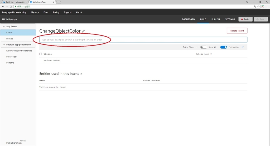This screenshot has width=270, height=146.
Task: Click the Delete Intent button
Action: 237,31
